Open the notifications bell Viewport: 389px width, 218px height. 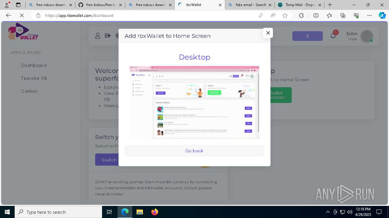pyautogui.click(x=333, y=36)
